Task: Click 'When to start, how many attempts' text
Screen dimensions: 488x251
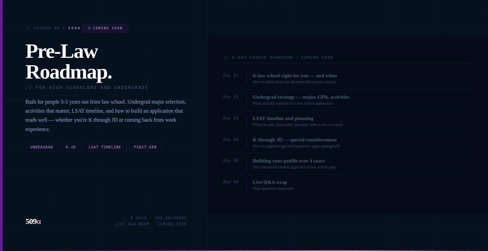Action: (298, 125)
